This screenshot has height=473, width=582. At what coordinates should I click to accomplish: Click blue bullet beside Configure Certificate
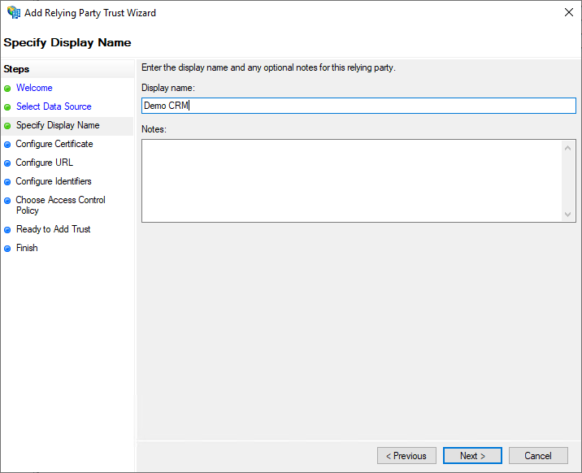tap(7, 145)
